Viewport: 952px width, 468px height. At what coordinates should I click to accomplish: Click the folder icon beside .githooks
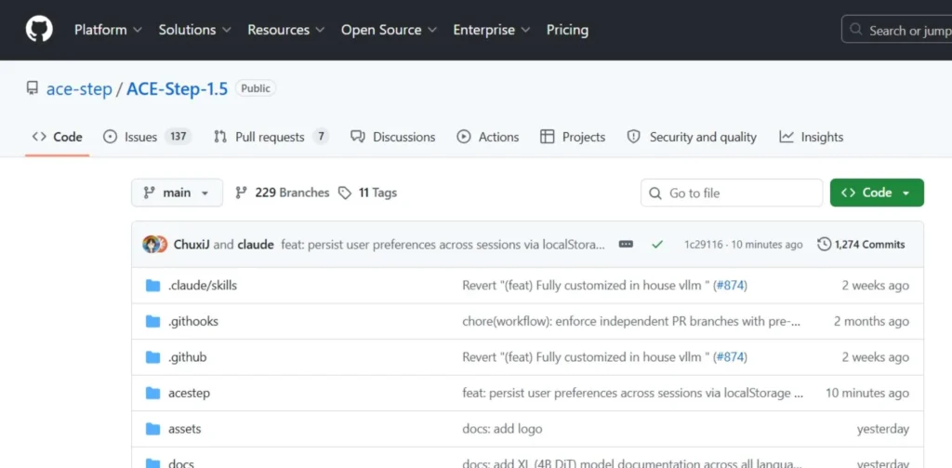click(x=153, y=321)
